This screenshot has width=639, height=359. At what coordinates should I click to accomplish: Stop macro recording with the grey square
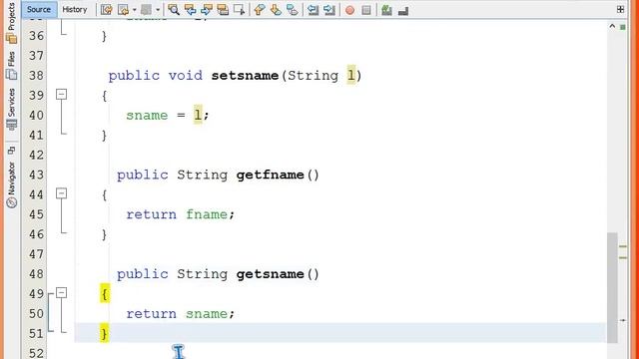tap(366, 10)
